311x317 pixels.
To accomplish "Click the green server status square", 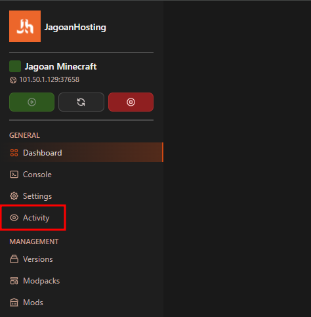I will (x=15, y=66).
